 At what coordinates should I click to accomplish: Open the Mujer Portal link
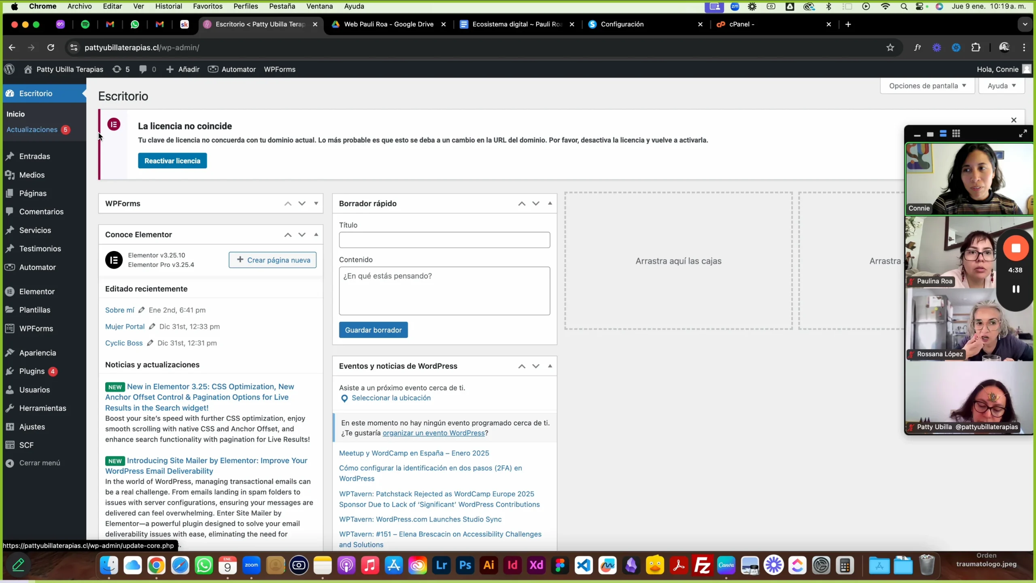(125, 326)
